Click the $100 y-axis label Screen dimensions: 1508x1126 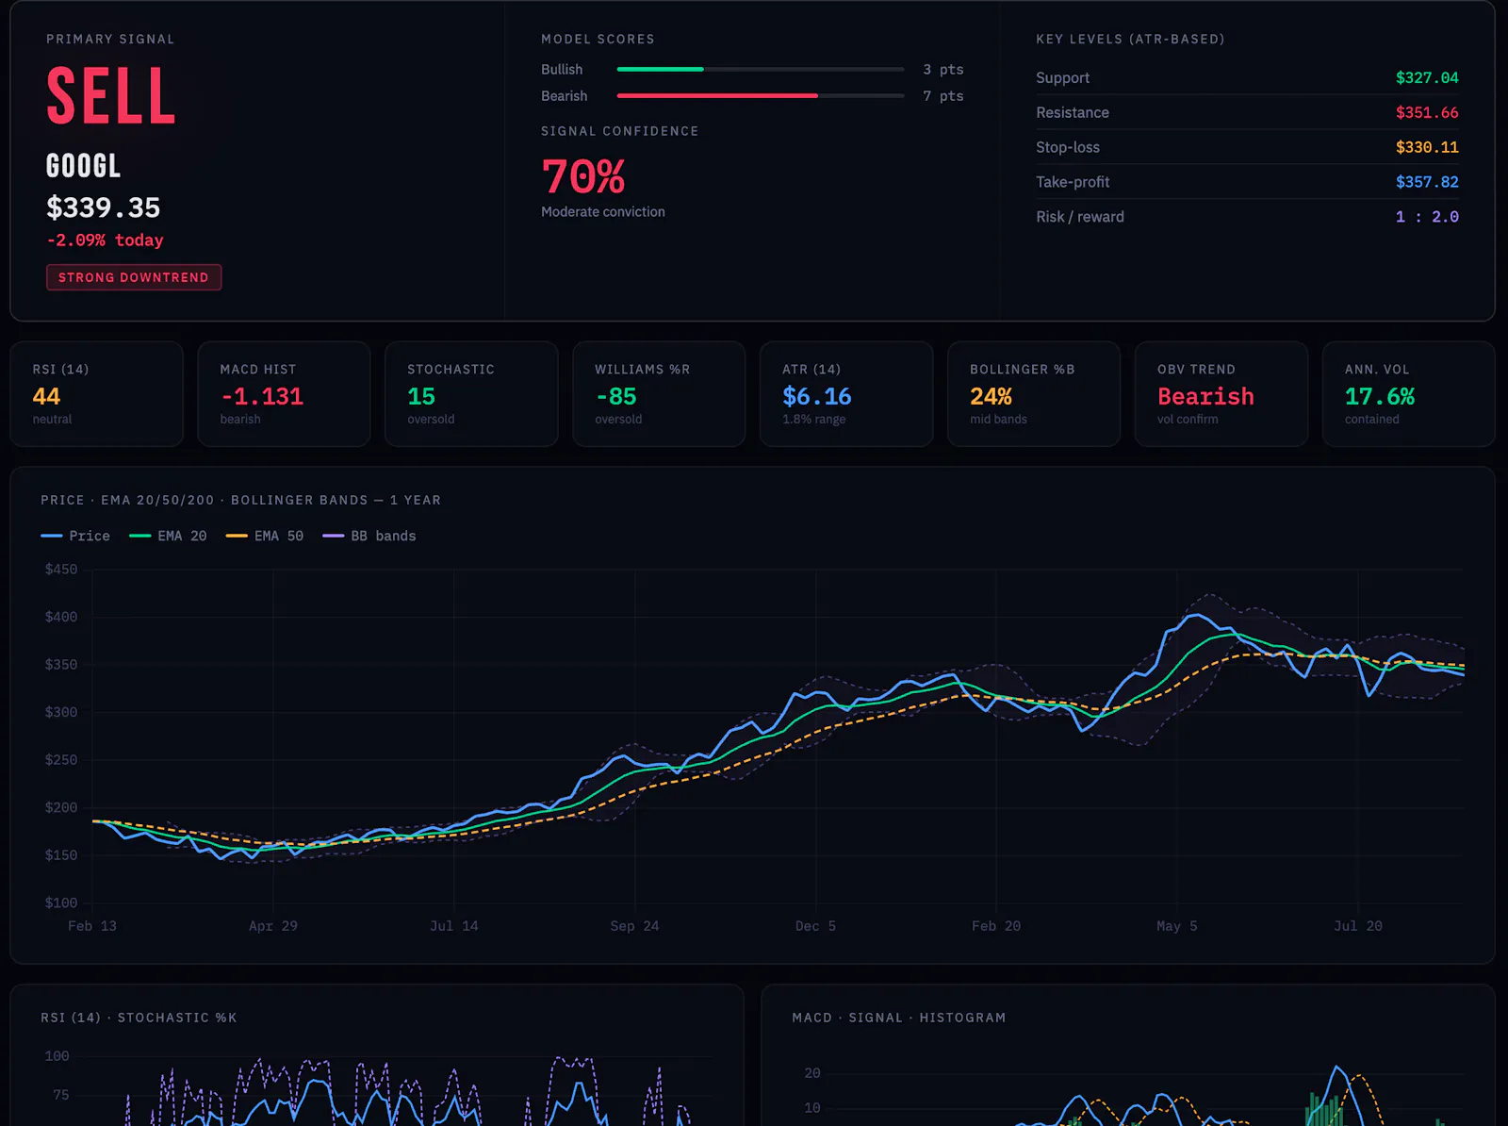click(x=61, y=903)
